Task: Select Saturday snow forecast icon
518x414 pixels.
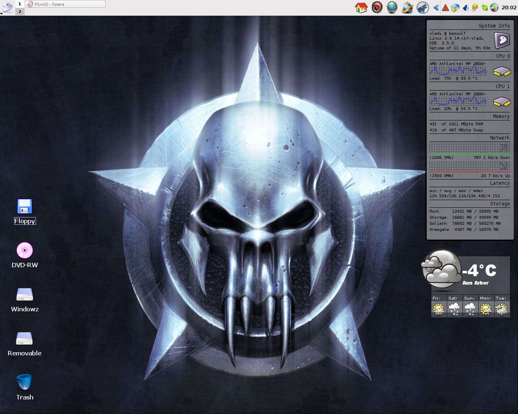Action: coord(454,309)
